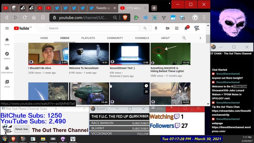Open Brave Shields lion icon
The height and width of the screenshot is (143, 254).
[125, 17]
